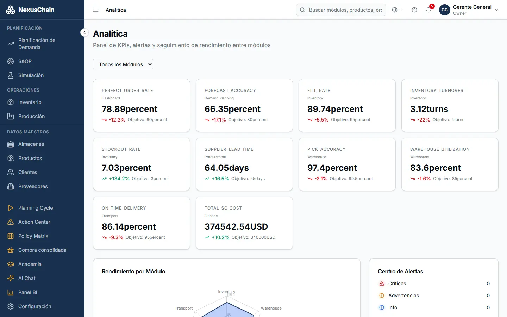Open the AI Chat link
The height and width of the screenshot is (317, 507).
(x=42, y=278)
